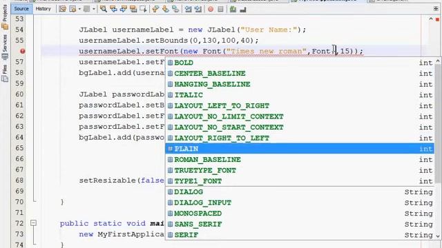Click the Last Edit toolbar icon

(x=63, y=9)
